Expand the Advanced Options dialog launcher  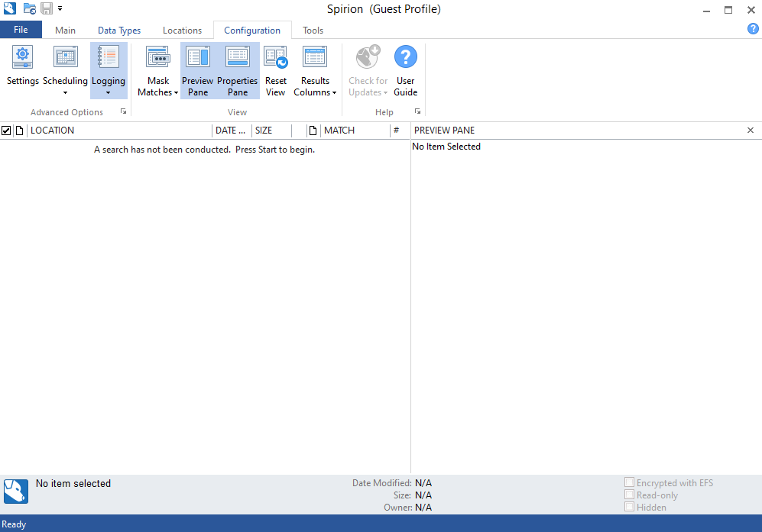[124, 111]
